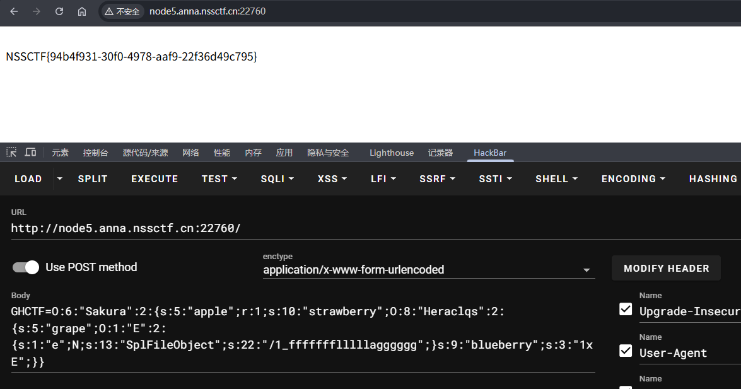The height and width of the screenshot is (389, 741).
Task: Click the Body payload text area
Action: pos(303,337)
